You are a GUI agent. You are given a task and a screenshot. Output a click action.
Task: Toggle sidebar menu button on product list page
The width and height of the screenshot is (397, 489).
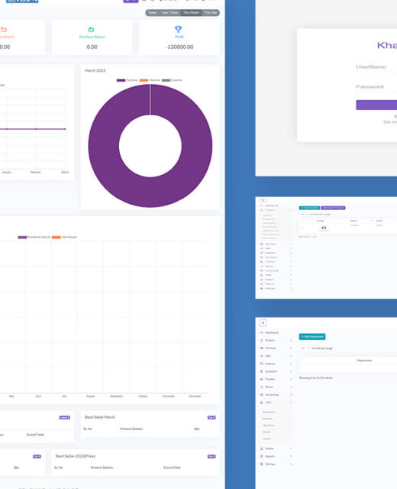coord(263,200)
